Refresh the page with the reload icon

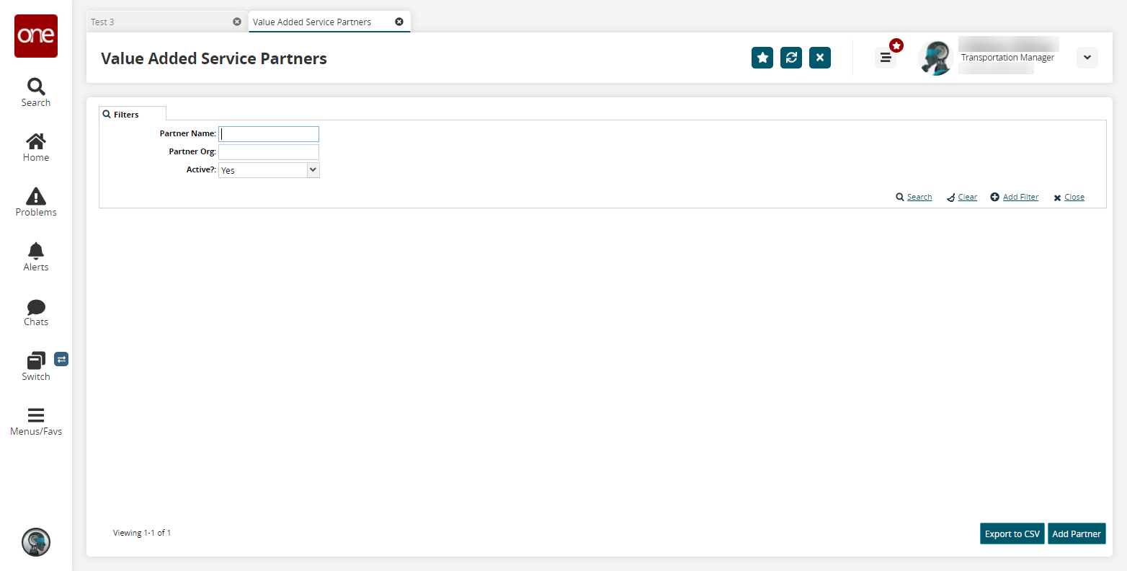(791, 58)
